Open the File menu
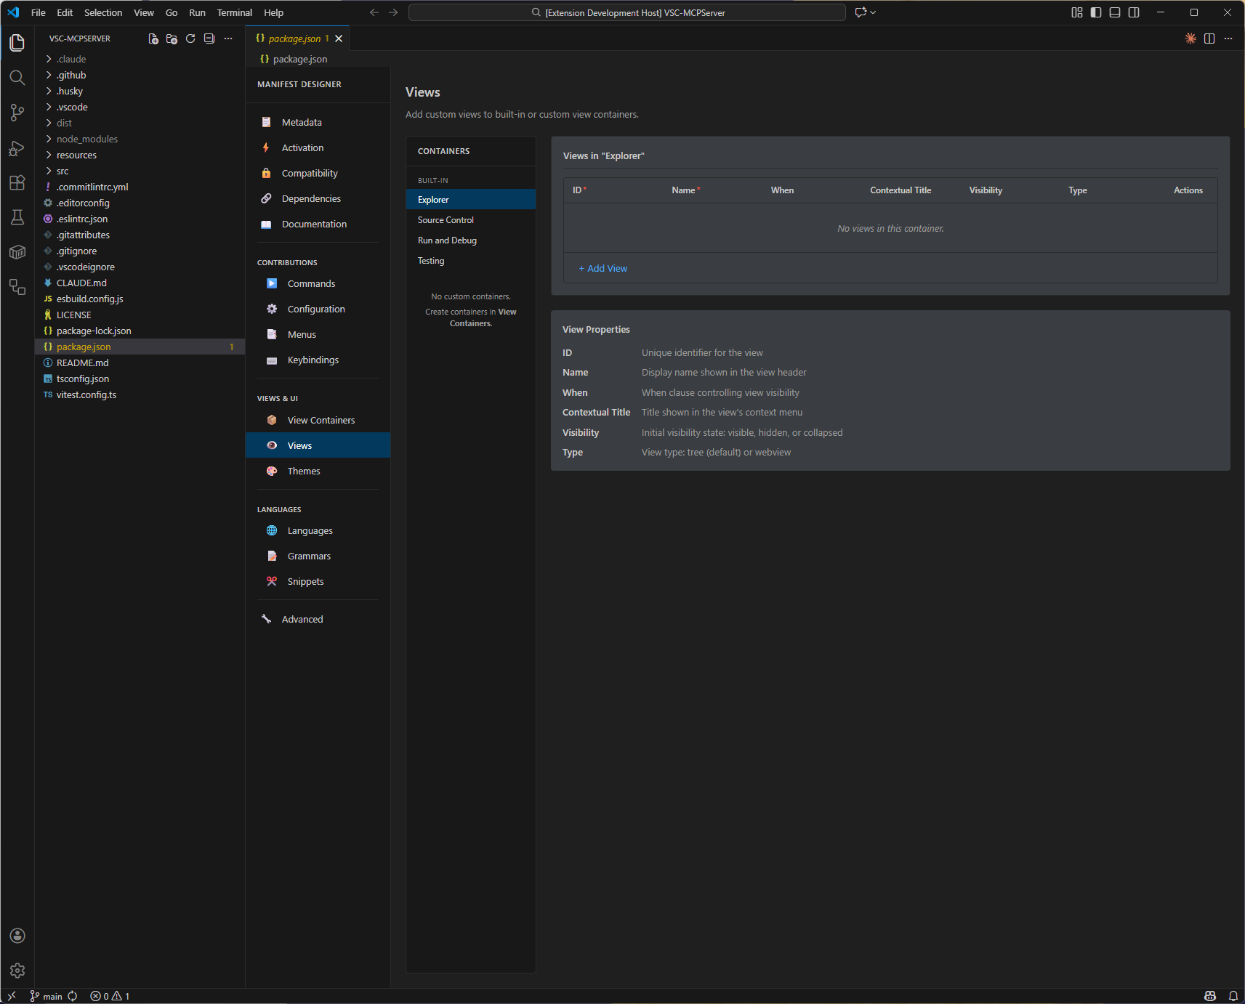Image resolution: width=1245 pixels, height=1004 pixels. point(39,12)
